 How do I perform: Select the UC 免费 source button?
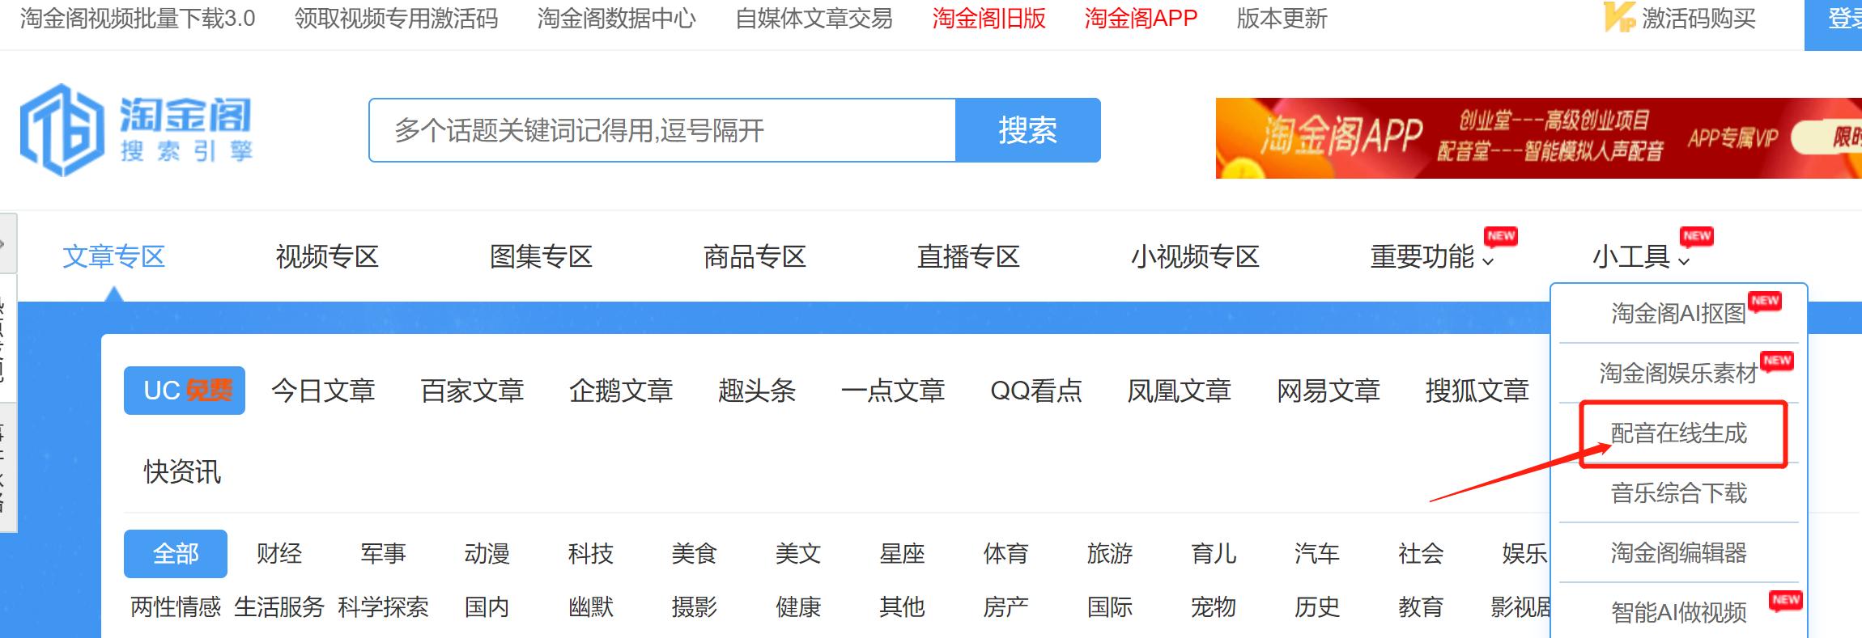185,391
